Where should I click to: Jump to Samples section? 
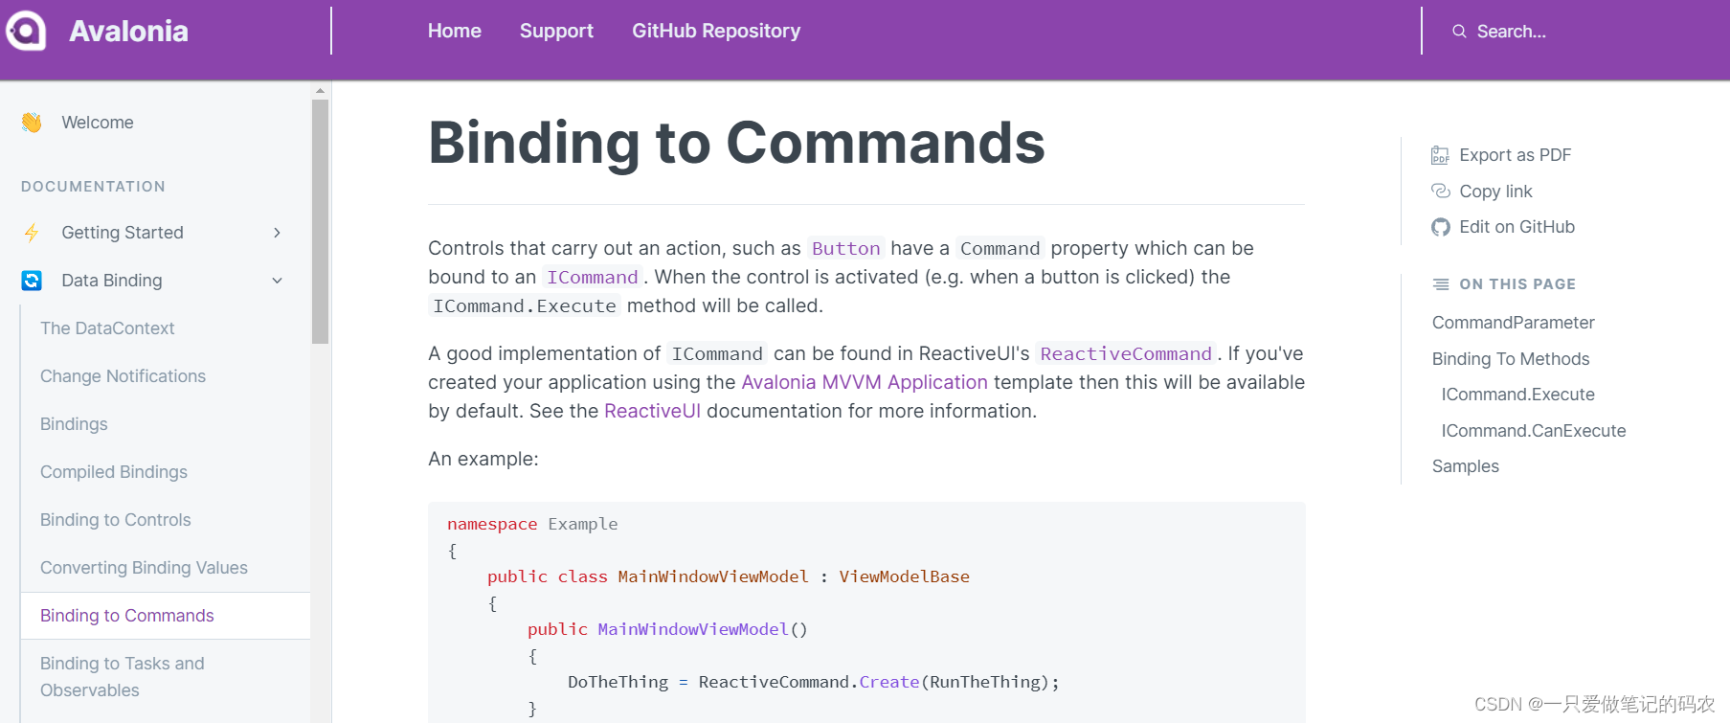(1466, 466)
